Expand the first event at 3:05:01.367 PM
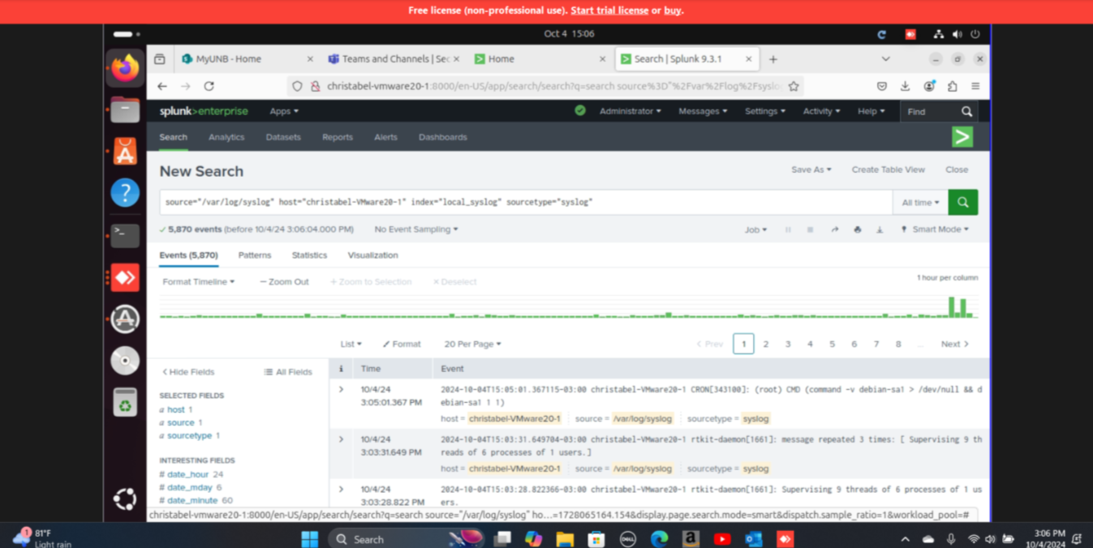This screenshot has height=548, width=1093. coord(341,390)
